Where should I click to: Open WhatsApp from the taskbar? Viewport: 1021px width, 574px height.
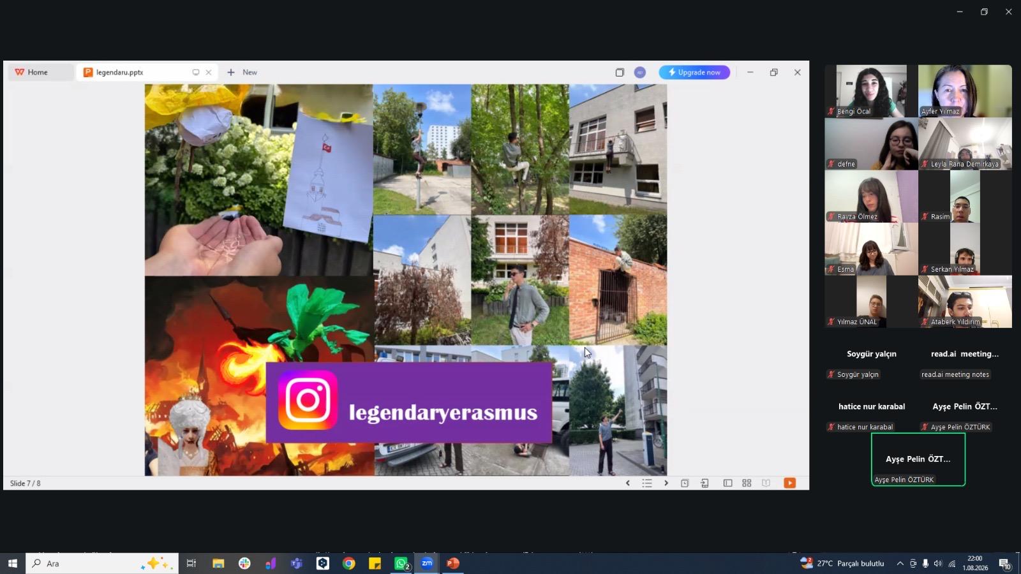click(x=401, y=563)
